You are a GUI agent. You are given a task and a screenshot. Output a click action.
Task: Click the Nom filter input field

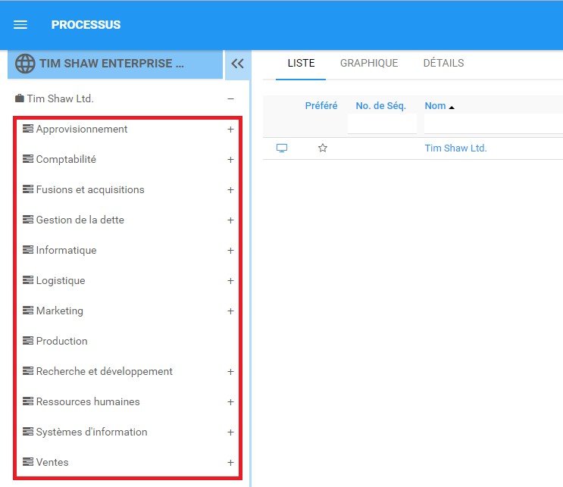click(493, 123)
